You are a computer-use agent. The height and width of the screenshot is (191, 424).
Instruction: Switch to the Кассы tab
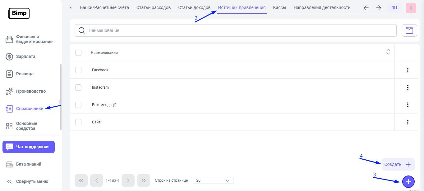[x=279, y=7]
